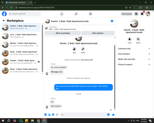Open File Explorer from the taskbar

[x=32, y=121]
